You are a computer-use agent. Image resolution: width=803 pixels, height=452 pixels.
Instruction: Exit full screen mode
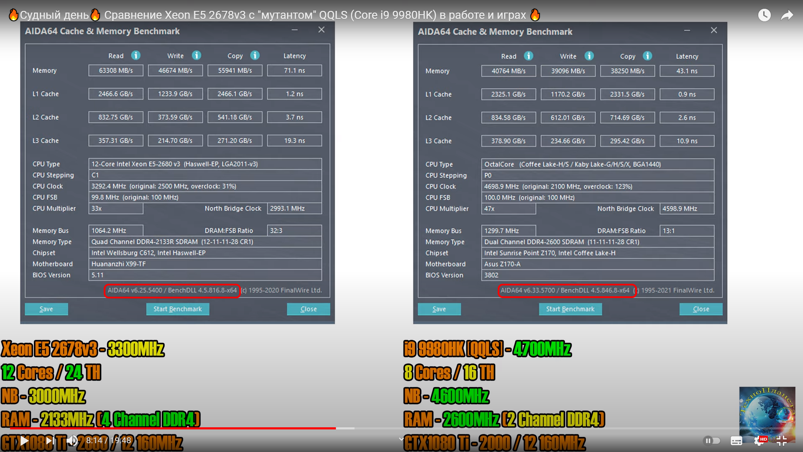tap(781, 440)
